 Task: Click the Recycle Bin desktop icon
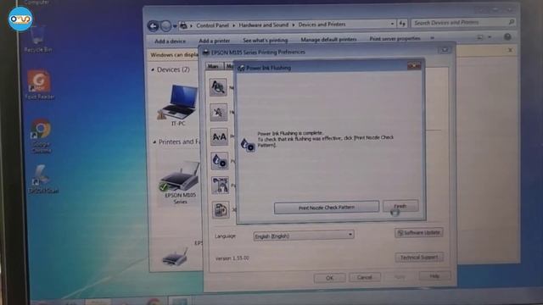pos(38,39)
